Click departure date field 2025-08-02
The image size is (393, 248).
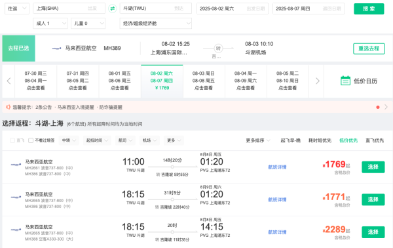pyautogui.click(x=233, y=9)
